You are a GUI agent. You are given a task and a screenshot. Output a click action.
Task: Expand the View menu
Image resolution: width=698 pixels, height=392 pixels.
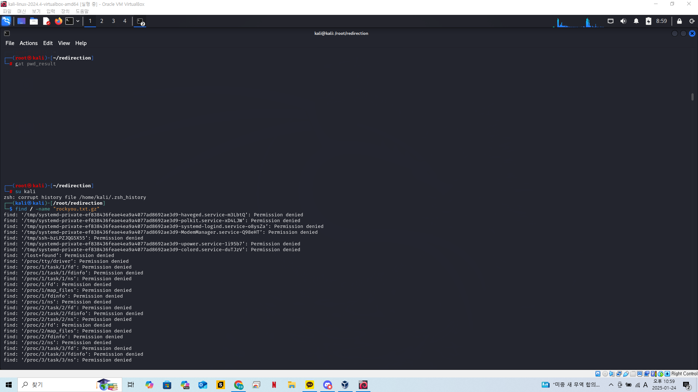tap(64, 43)
